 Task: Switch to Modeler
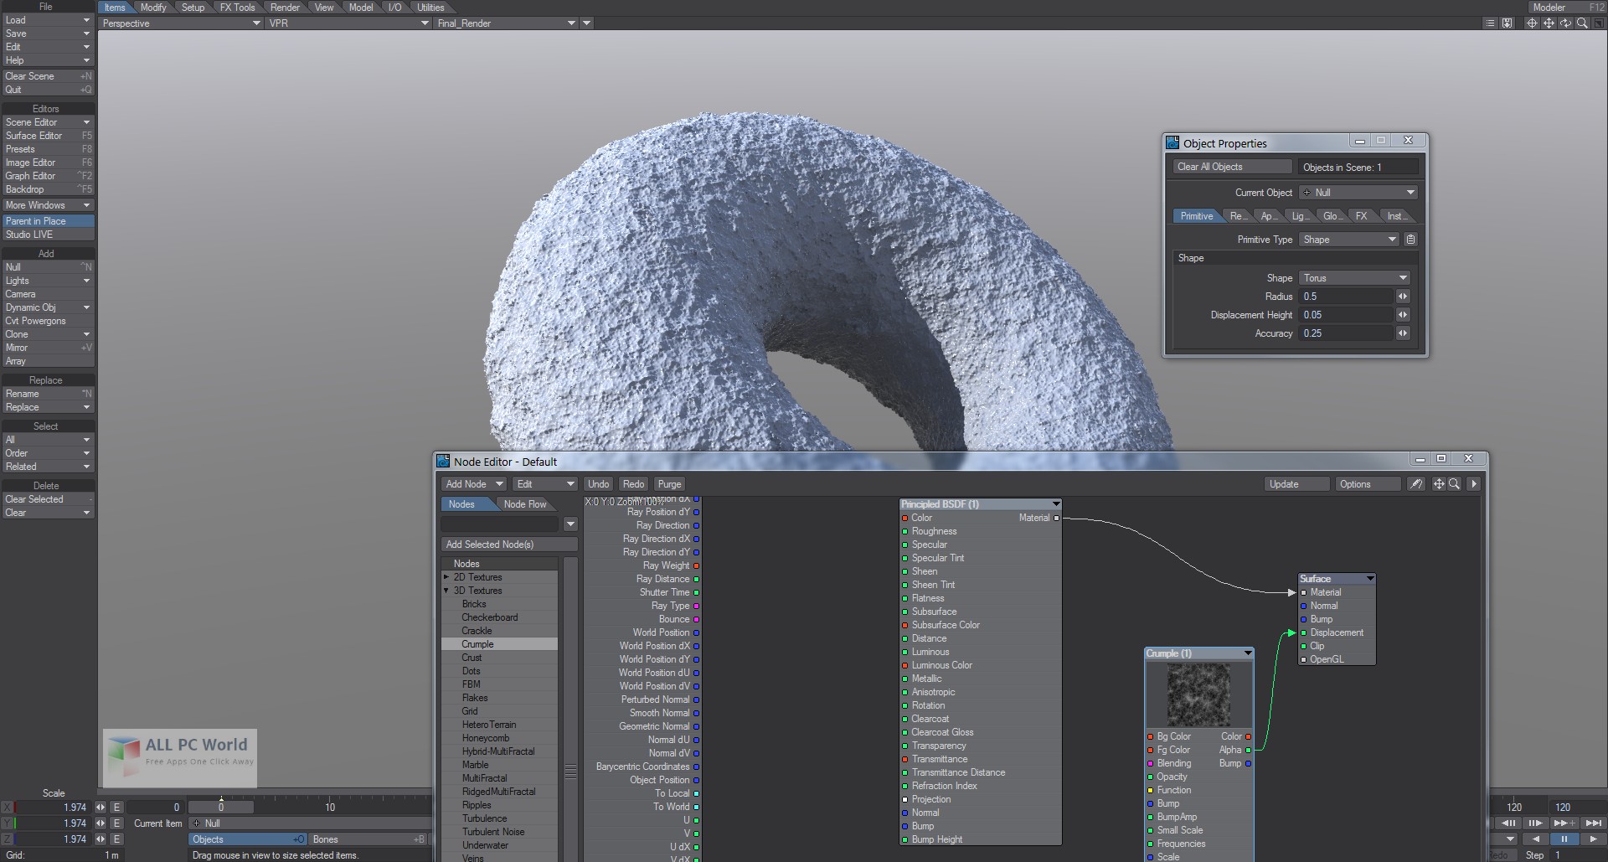1567,8
